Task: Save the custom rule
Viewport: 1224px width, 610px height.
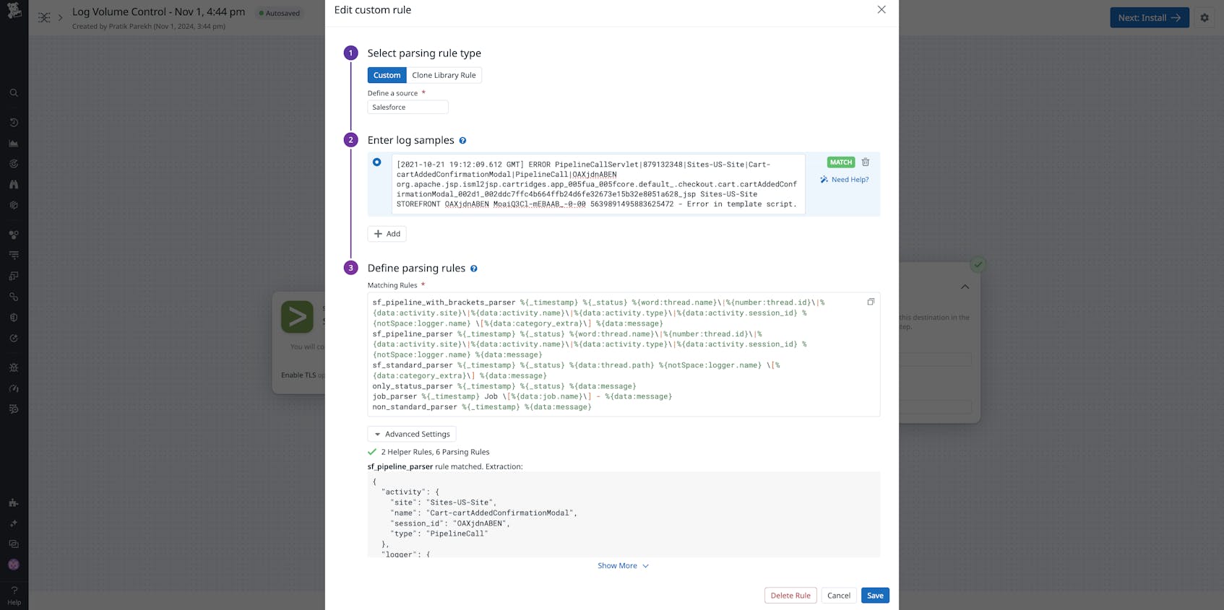Action: tap(874, 595)
